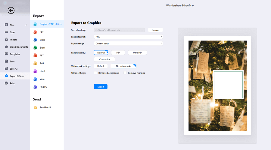Click the Graphics export type icon

[35, 24]
